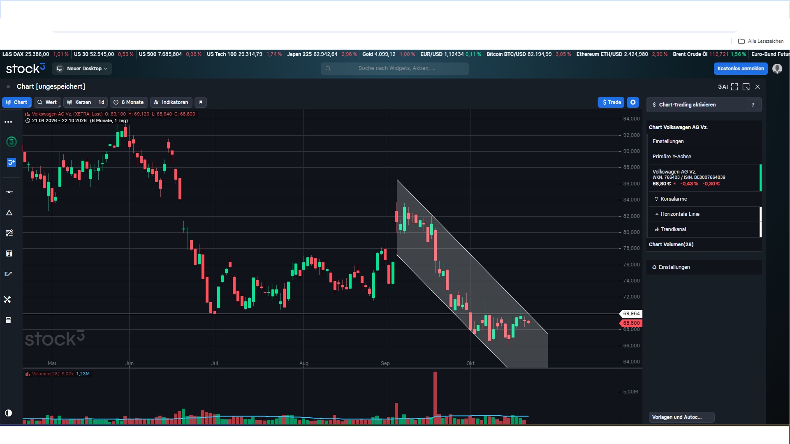
Task: Open the user profile avatar
Action: [x=777, y=69]
